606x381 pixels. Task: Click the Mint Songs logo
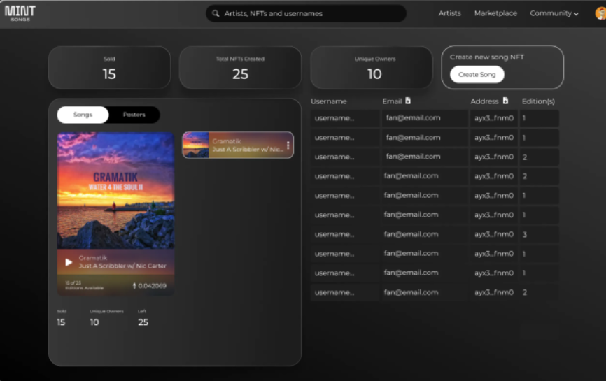pos(20,13)
